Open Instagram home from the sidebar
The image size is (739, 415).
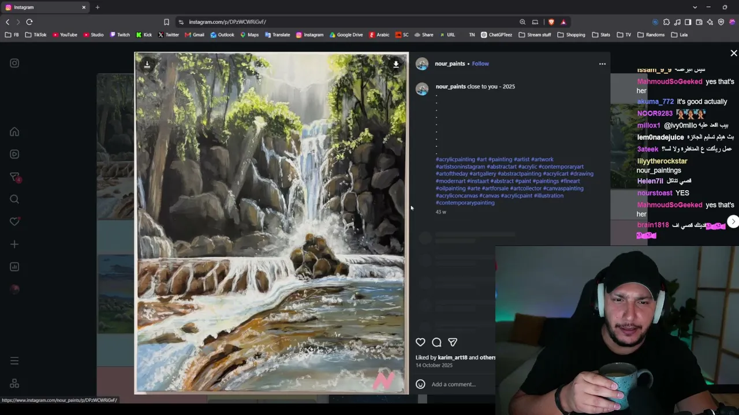point(14,132)
